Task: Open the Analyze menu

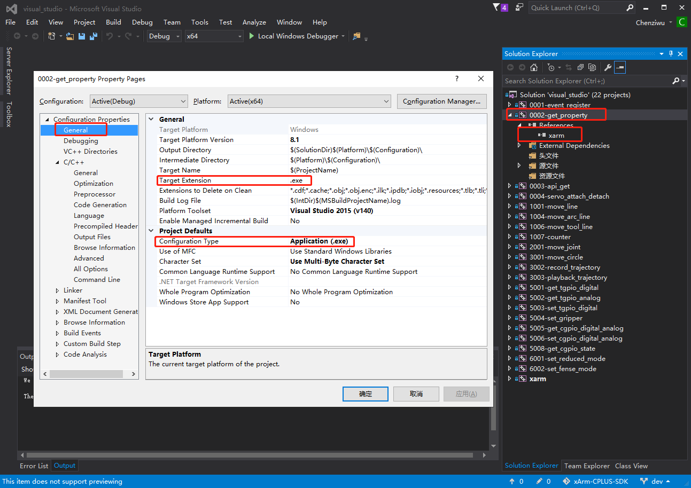Action: click(x=254, y=22)
